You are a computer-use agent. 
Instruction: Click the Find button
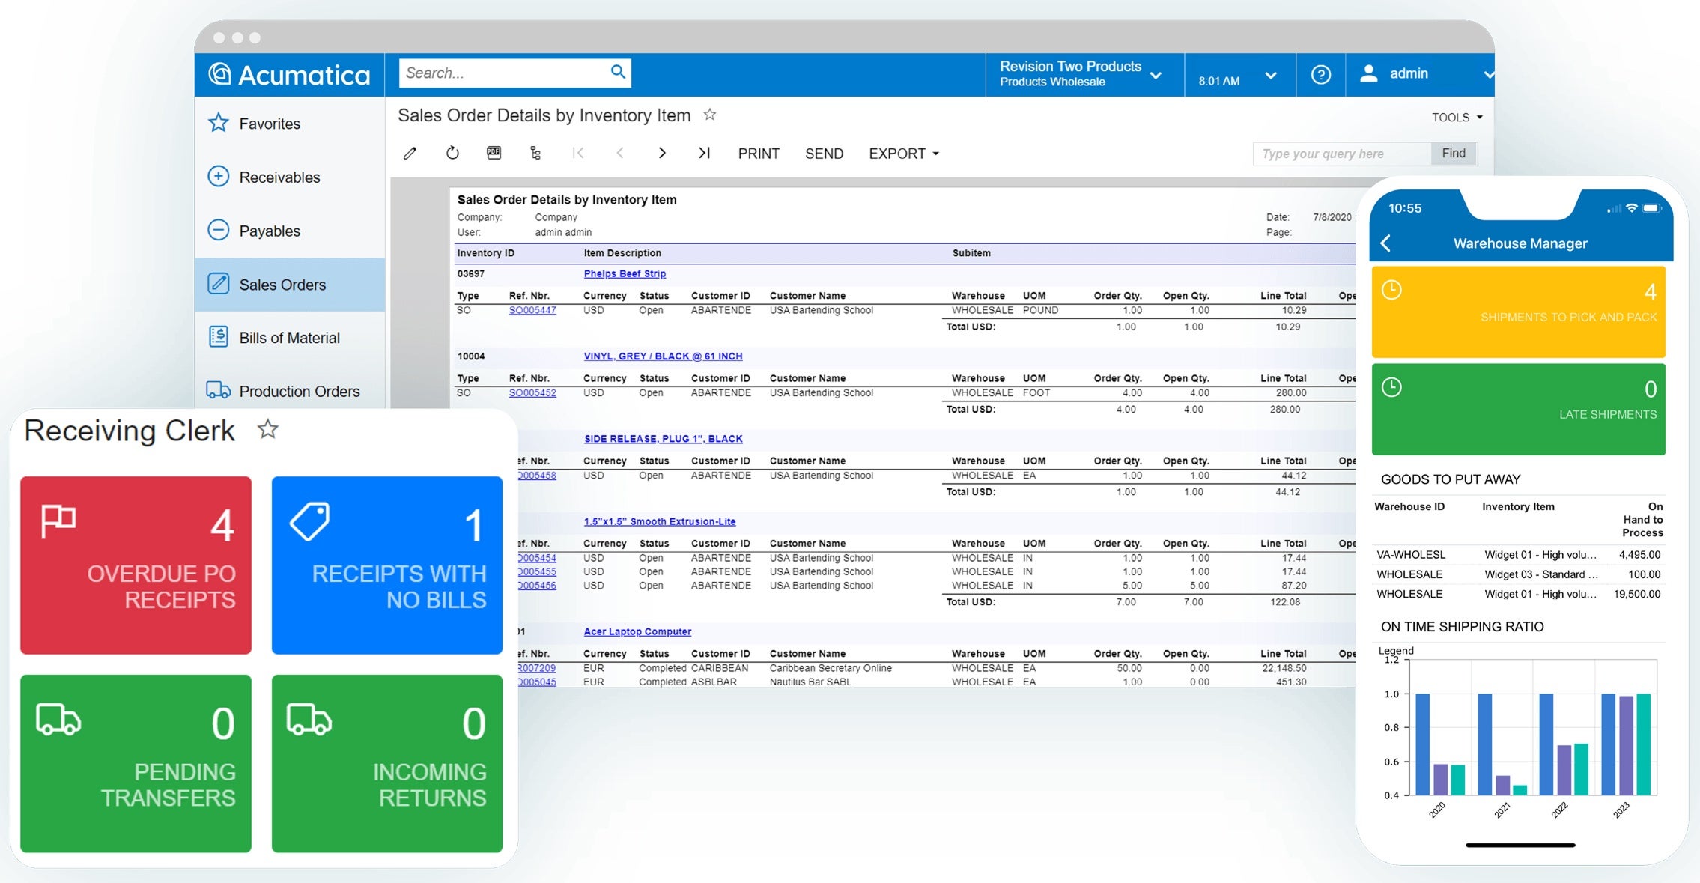click(x=1453, y=153)
